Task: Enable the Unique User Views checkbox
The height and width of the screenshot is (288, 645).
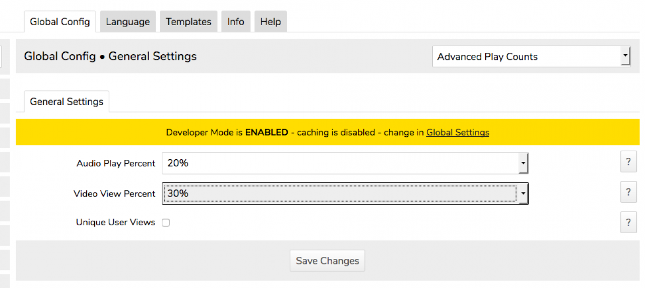Action: click(166, 223)
